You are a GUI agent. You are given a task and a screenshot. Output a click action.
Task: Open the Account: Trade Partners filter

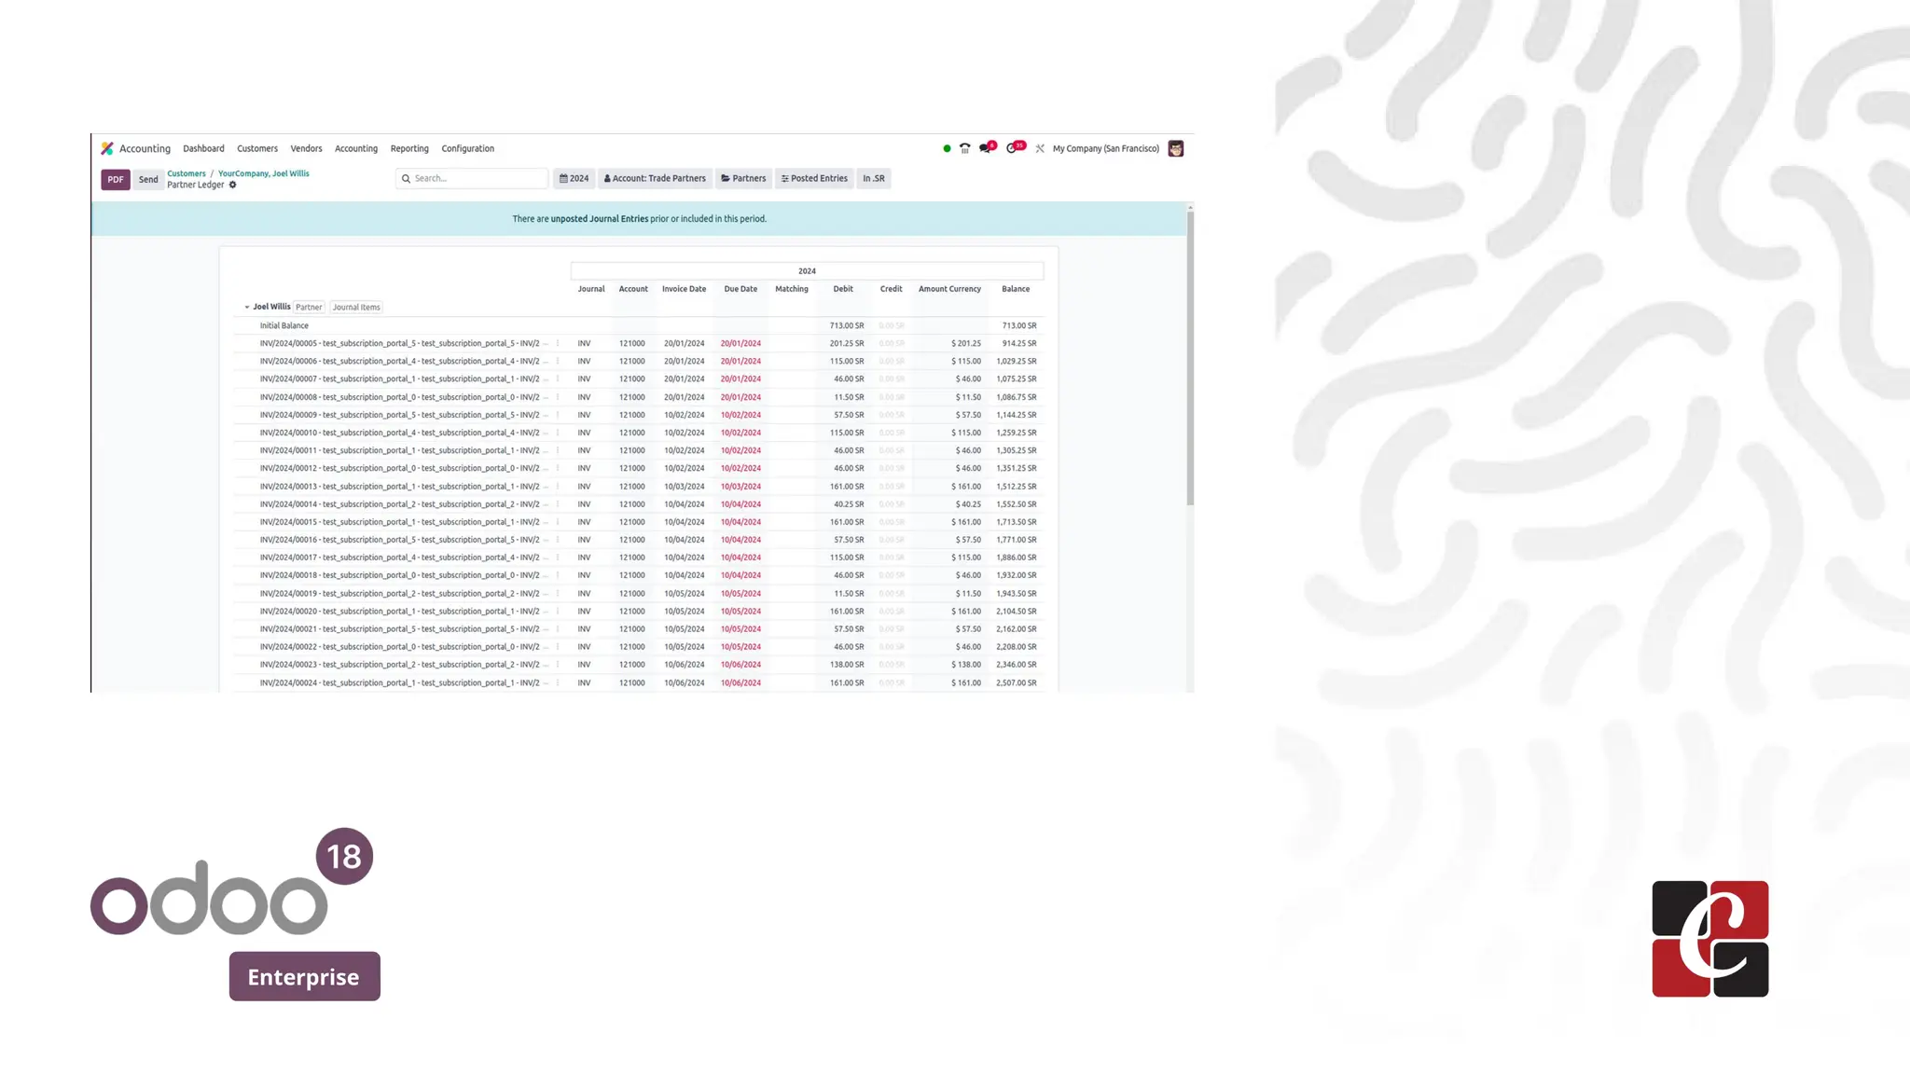(655, 178)
